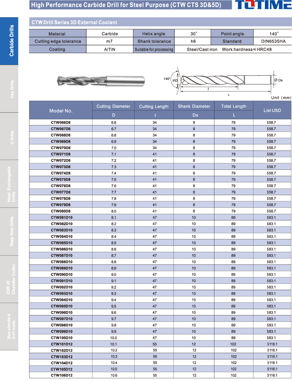The height and width of the screenshot is (381, 292).
Task: Select model CTW081D10 row
Action: pyautogui.click(x=62, y=218)
